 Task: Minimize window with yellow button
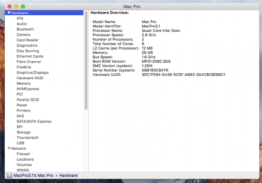[16, 7]
